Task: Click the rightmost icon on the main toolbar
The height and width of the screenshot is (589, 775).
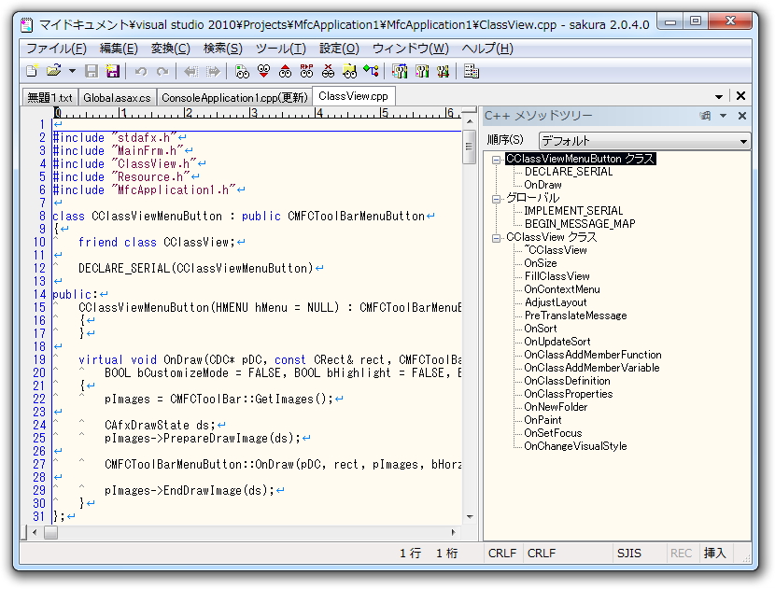Action: (471, 71)
